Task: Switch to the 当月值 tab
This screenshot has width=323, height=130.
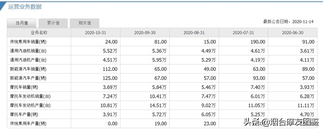Action: [22, 23]
